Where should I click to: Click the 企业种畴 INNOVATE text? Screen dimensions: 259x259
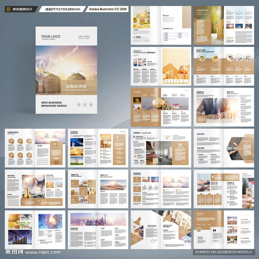200,238
